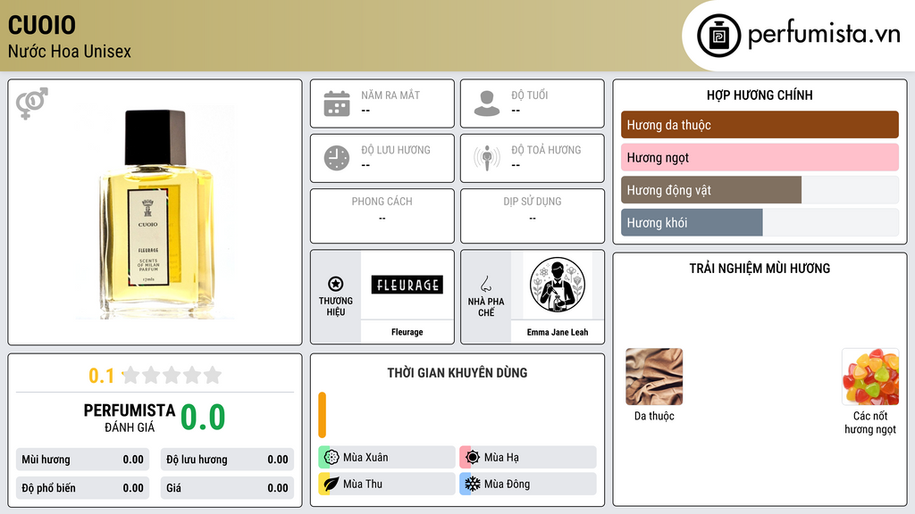This screenshot has width=915, height=514.
Task: Click the unisex gender symbol icon
Action: click(x=32, y=104)
